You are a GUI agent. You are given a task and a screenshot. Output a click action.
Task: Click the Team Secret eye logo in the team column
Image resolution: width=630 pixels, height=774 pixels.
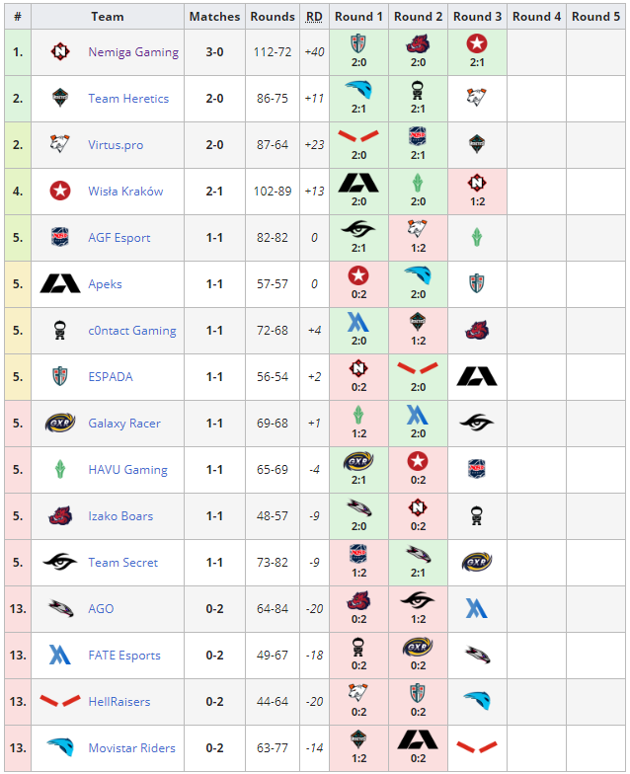tap(60, 563)
